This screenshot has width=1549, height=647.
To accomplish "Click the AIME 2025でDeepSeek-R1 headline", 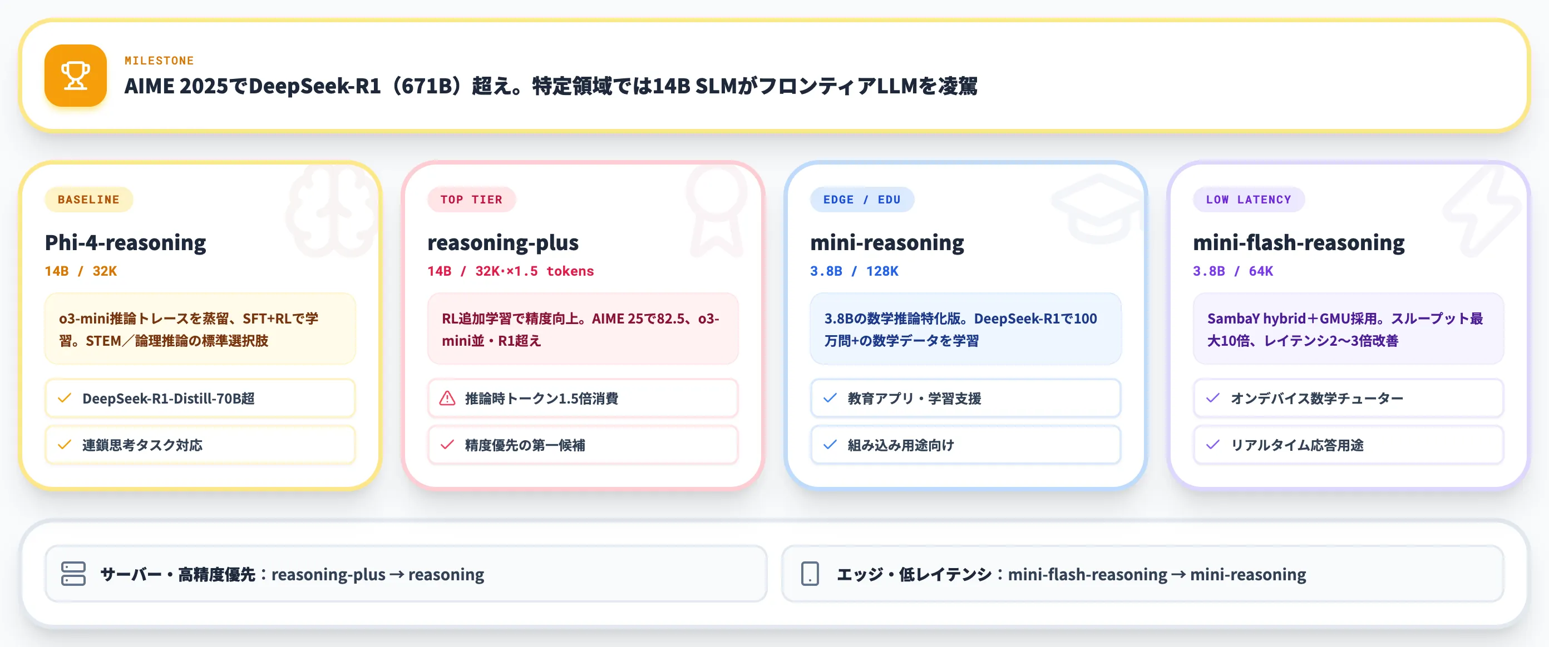I will pos(551,86).
